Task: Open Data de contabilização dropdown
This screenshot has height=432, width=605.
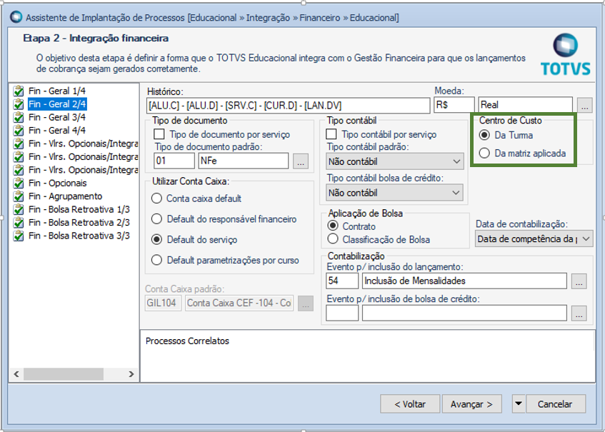Action: click(534, 239)
